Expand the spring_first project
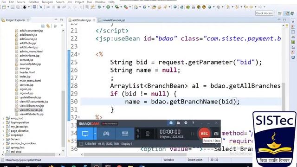The height and width of the screenshot is (167, 297). (x=3, y=148)
